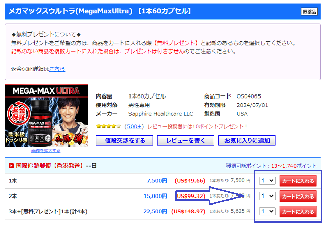
Task: Click the 1本あたり 5,625 円 text
Action: tap(230, 211)
